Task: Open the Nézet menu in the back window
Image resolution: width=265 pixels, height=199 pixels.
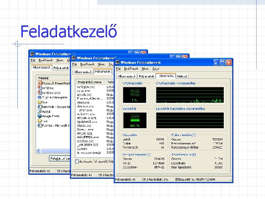Action: 60,60
